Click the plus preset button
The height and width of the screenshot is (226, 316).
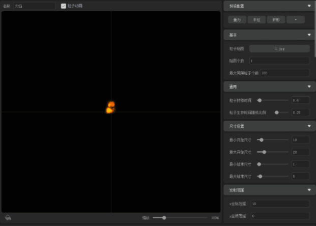coord(295,20)
